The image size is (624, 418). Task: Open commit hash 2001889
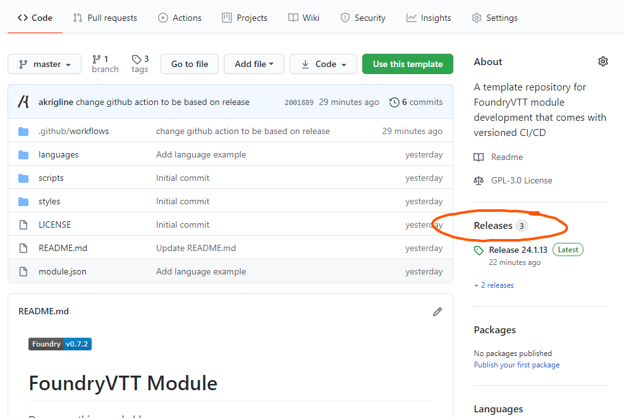click(299, 102)
